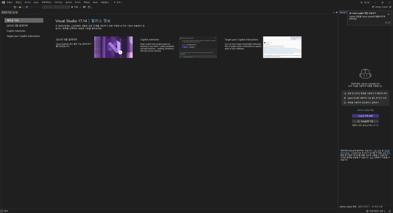This screenshot has height=213, width=393.
Task: Click the gear icon beside the document list arrow
Action: tap(337, 13)
